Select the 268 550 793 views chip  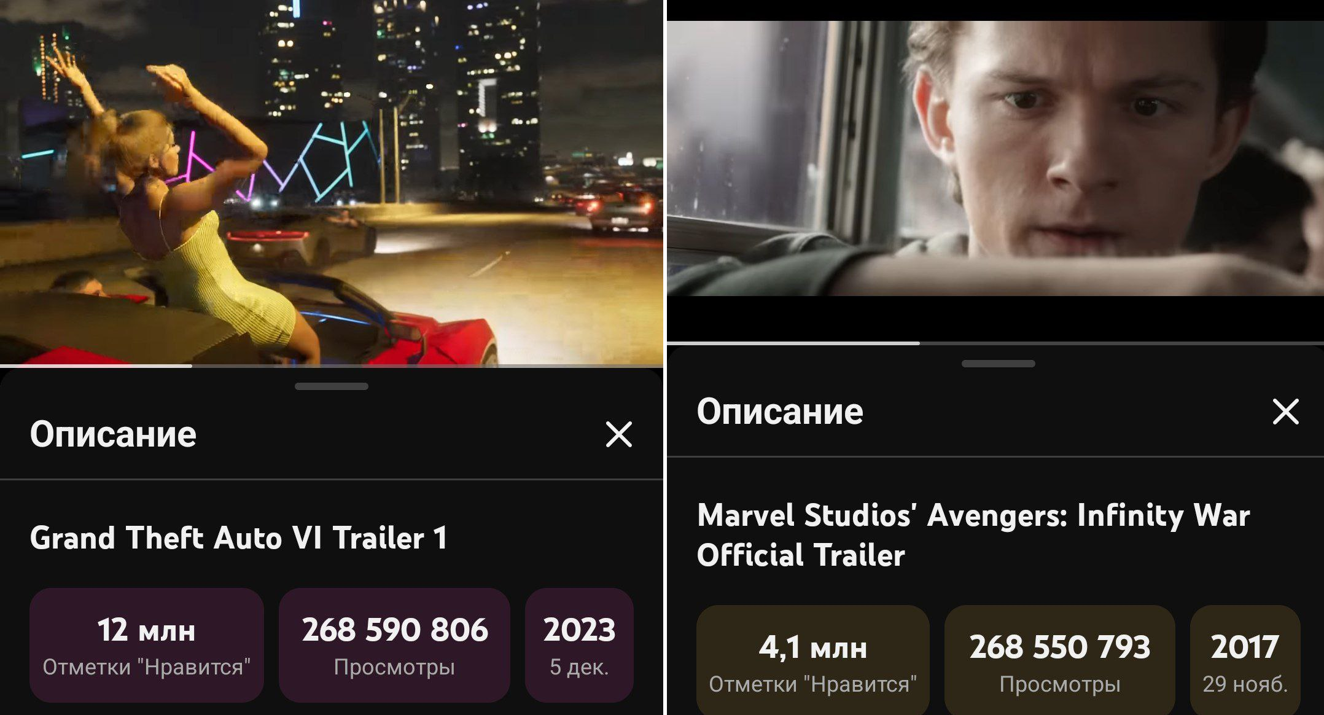pos(1060,661)
